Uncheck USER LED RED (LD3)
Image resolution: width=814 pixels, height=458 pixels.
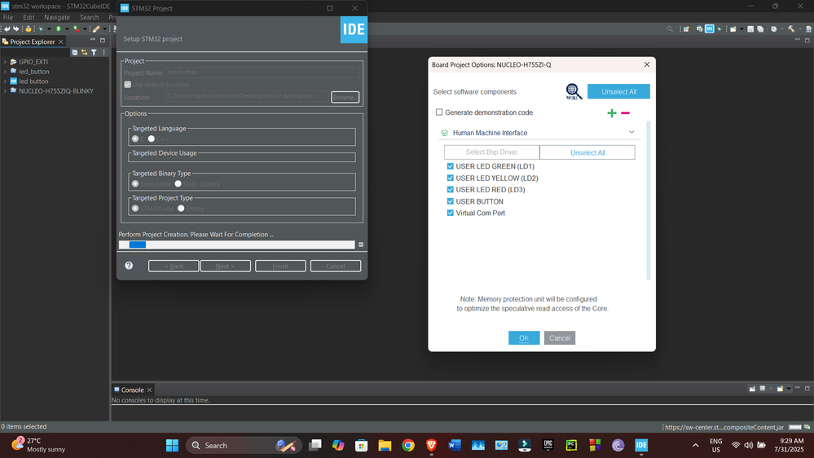pyautogui.click(x=450, y=190)
